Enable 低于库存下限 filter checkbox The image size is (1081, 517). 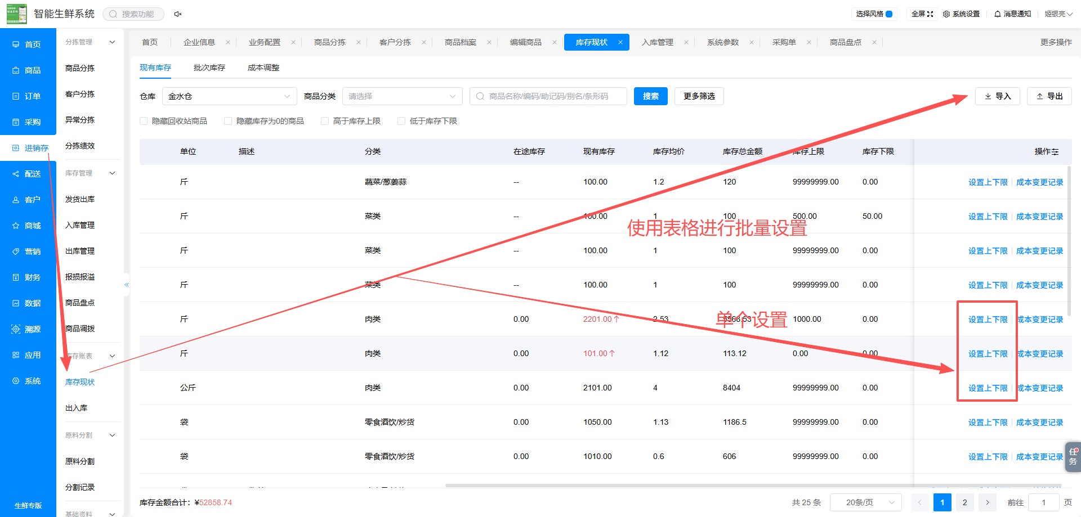coord(401,121)
